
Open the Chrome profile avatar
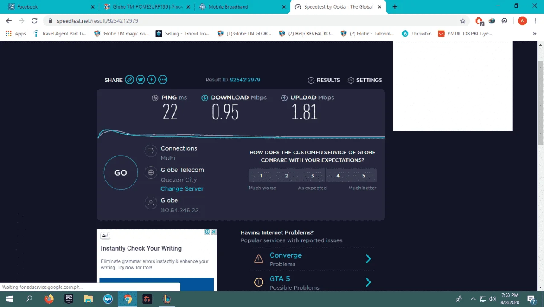[522, 21]
